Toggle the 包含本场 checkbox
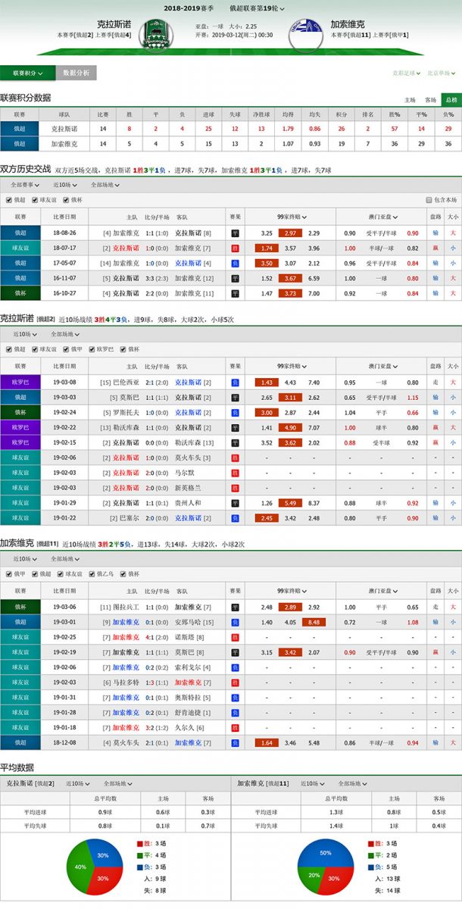The height and width of the screenshot is (909, 462). coord(429,200)
